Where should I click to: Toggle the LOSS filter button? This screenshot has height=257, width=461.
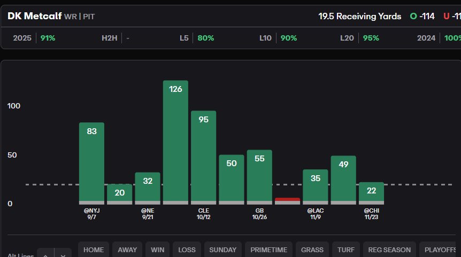coord(187,250)
